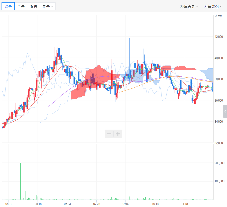The height and width of the screenshot is (207, 227).
Task: Click the 06.23 date axis label
Action: coord(67,204)
